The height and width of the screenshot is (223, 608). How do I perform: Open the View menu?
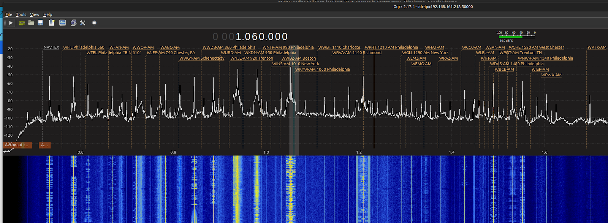point(35,14)
